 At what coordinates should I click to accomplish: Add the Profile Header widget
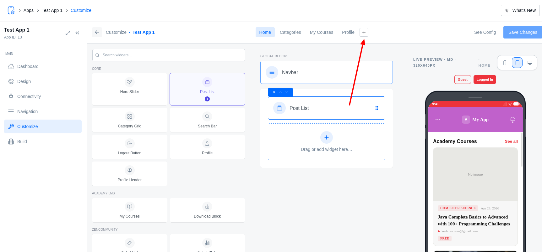pyautogui.click(x=130, y=174)
